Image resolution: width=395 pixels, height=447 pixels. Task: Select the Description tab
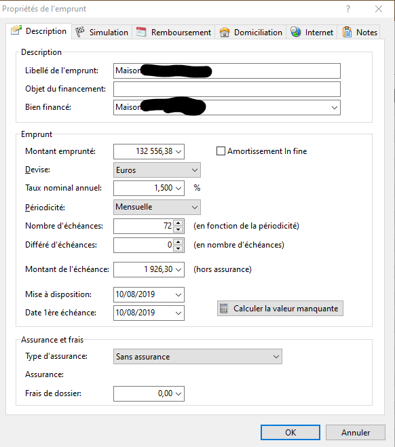[x=39, y=31]
